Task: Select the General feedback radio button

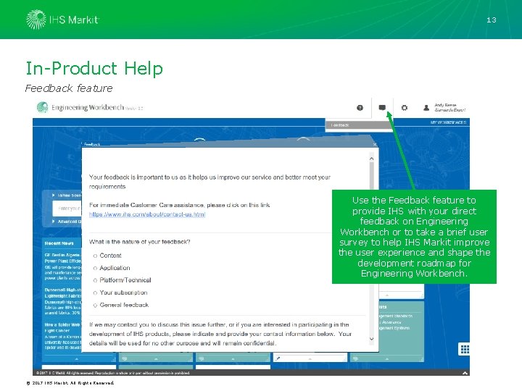Action: (95, 306)
